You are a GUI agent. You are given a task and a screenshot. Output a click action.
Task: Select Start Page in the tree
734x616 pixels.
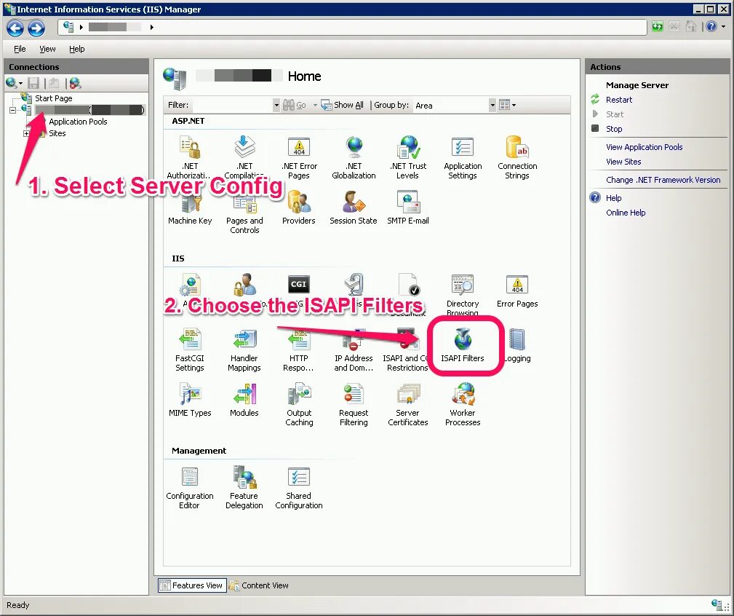click(x=53, y=98)
